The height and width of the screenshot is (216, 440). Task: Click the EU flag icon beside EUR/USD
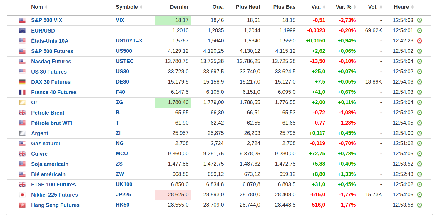(22, 31)
